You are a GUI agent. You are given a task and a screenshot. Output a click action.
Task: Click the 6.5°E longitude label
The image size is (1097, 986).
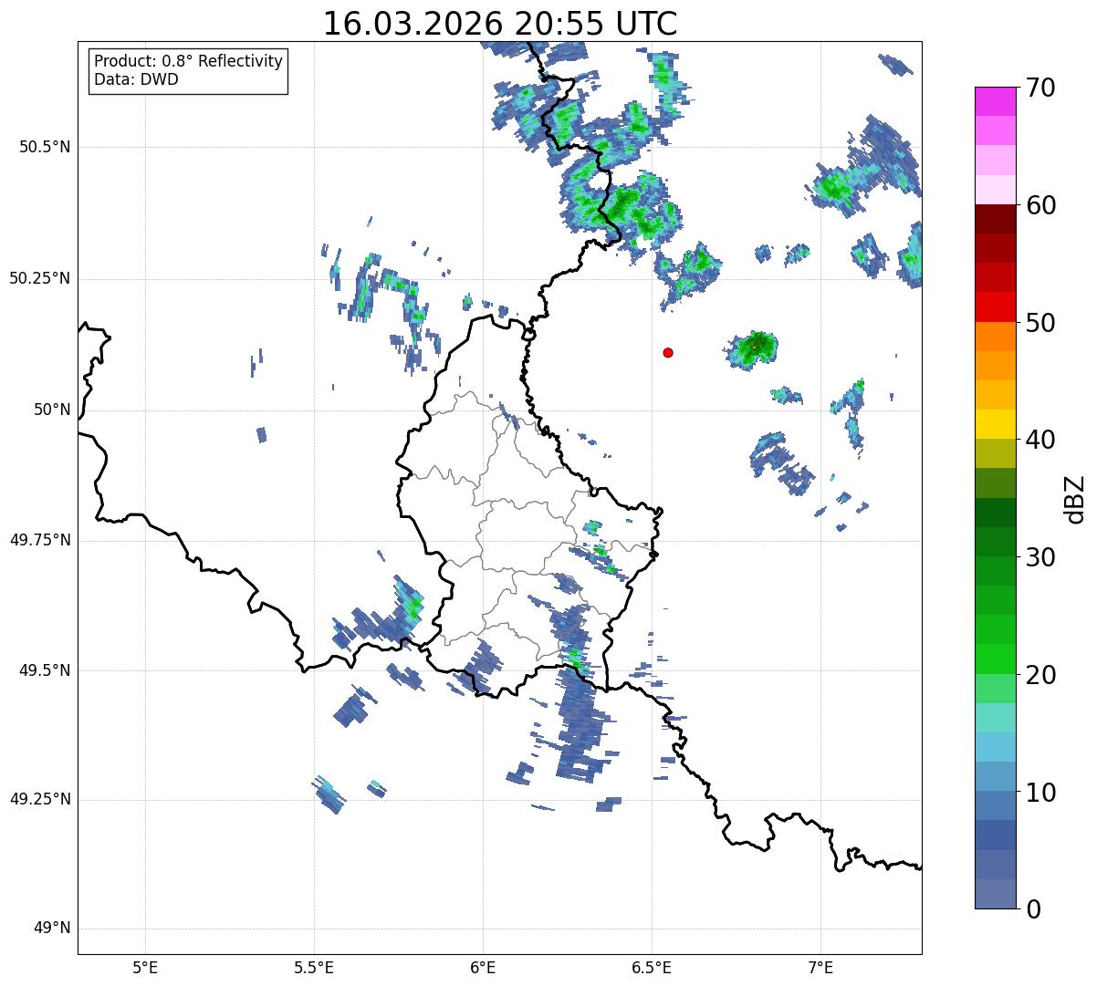pos(652,967)
